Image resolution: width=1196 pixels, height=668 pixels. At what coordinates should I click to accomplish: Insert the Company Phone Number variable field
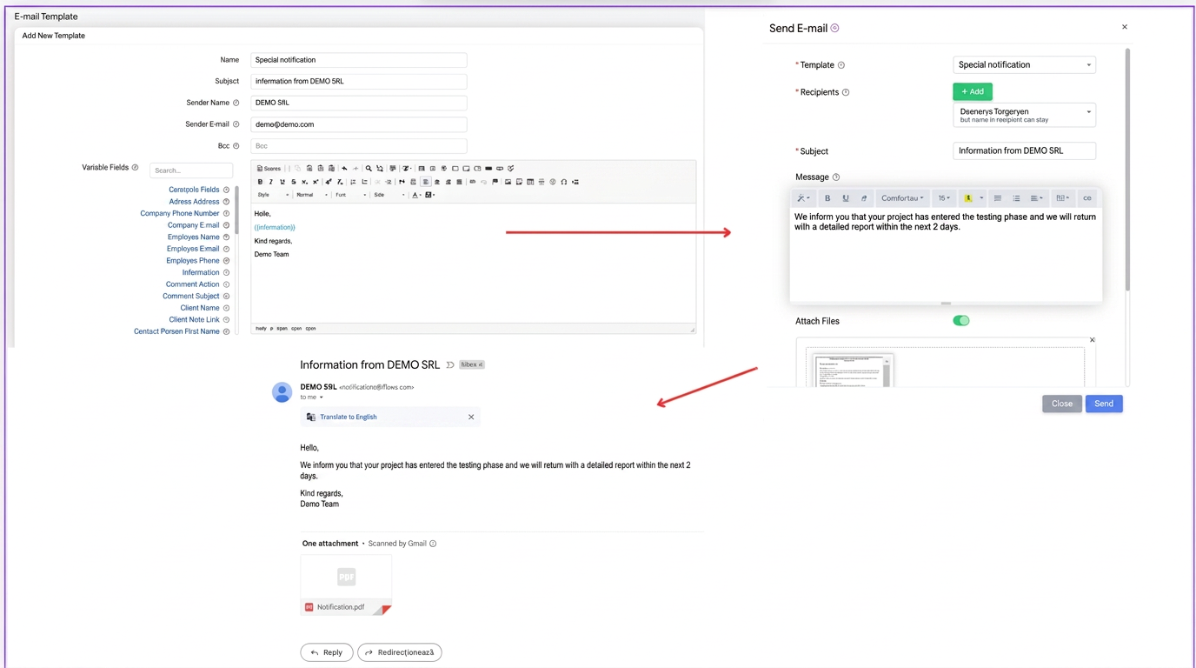point(180,213)
